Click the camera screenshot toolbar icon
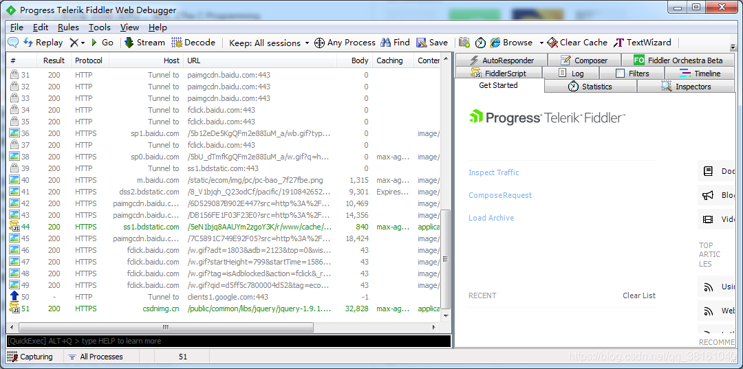This screenshot has width=743, height=369. point(464,43)
